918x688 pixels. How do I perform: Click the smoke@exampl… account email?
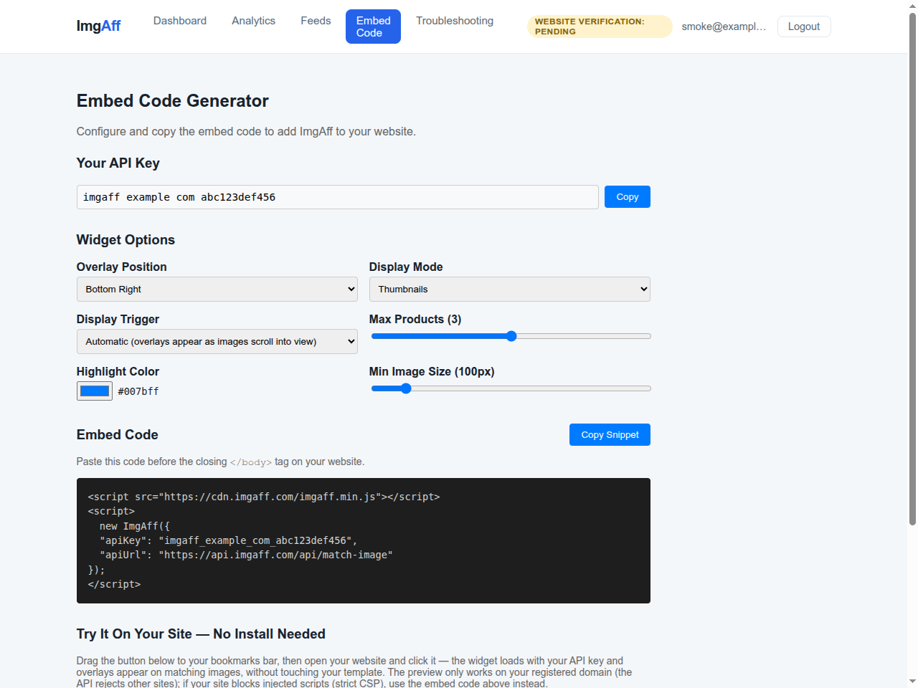pyautogui.click(x=724, y=27)
